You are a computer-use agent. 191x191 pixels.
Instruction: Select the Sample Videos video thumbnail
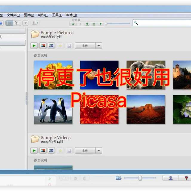[x=53, y=168]
